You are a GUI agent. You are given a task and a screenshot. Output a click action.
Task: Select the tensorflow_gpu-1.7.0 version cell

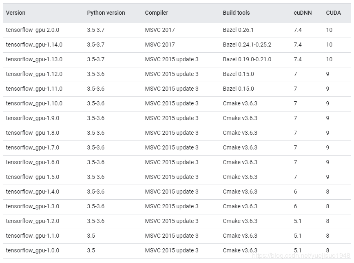coord(33,147)
